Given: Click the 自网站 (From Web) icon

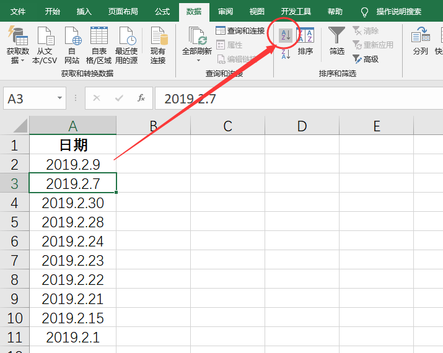Looking at the screenshot, I should (x=72, y=35).
